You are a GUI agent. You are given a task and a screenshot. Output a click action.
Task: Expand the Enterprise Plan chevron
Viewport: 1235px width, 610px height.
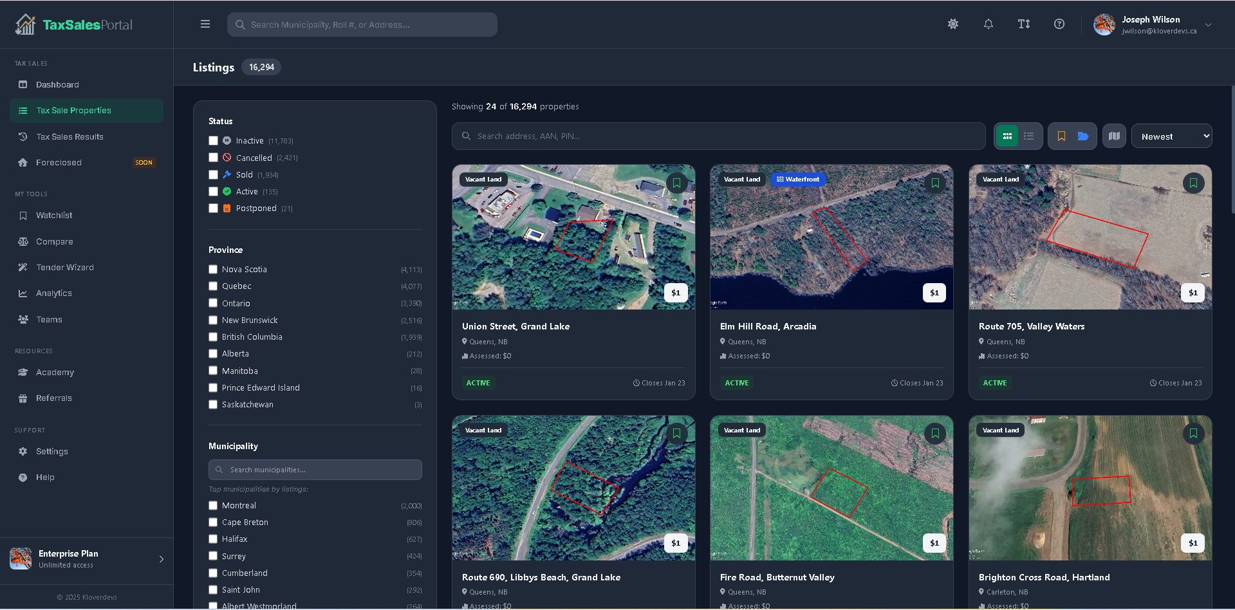[x=161, y=559]
